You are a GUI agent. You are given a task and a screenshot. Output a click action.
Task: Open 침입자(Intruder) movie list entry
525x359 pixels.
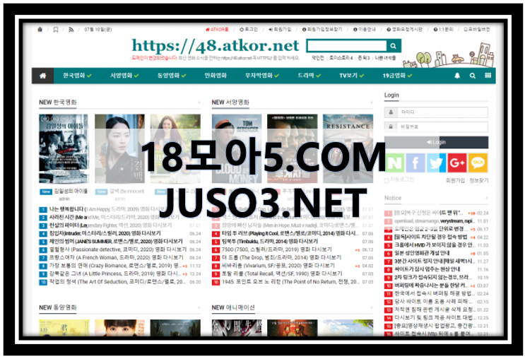point(105,233)
